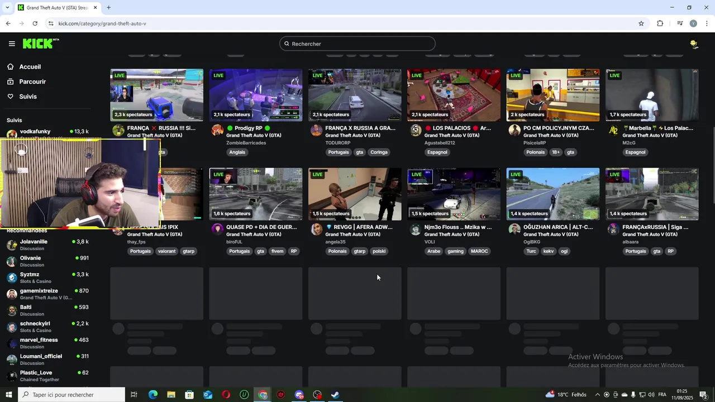Click the MAROC tag

479,251
